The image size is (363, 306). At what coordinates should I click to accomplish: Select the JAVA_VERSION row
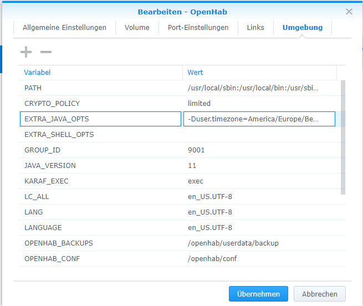[100, 166]
